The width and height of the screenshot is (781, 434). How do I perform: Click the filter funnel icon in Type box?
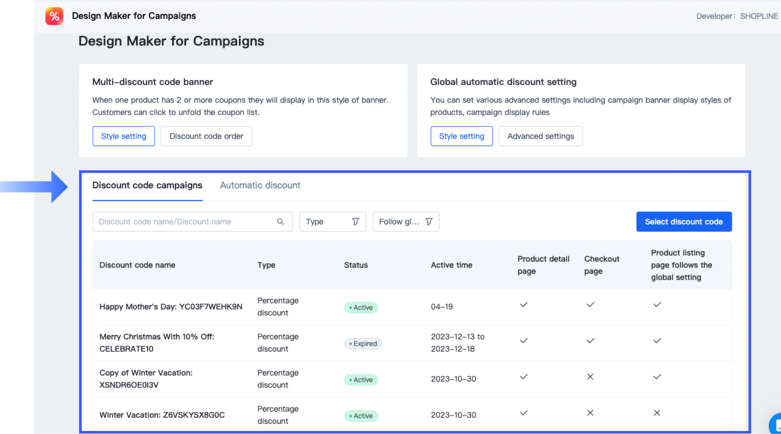pos(355,222)
